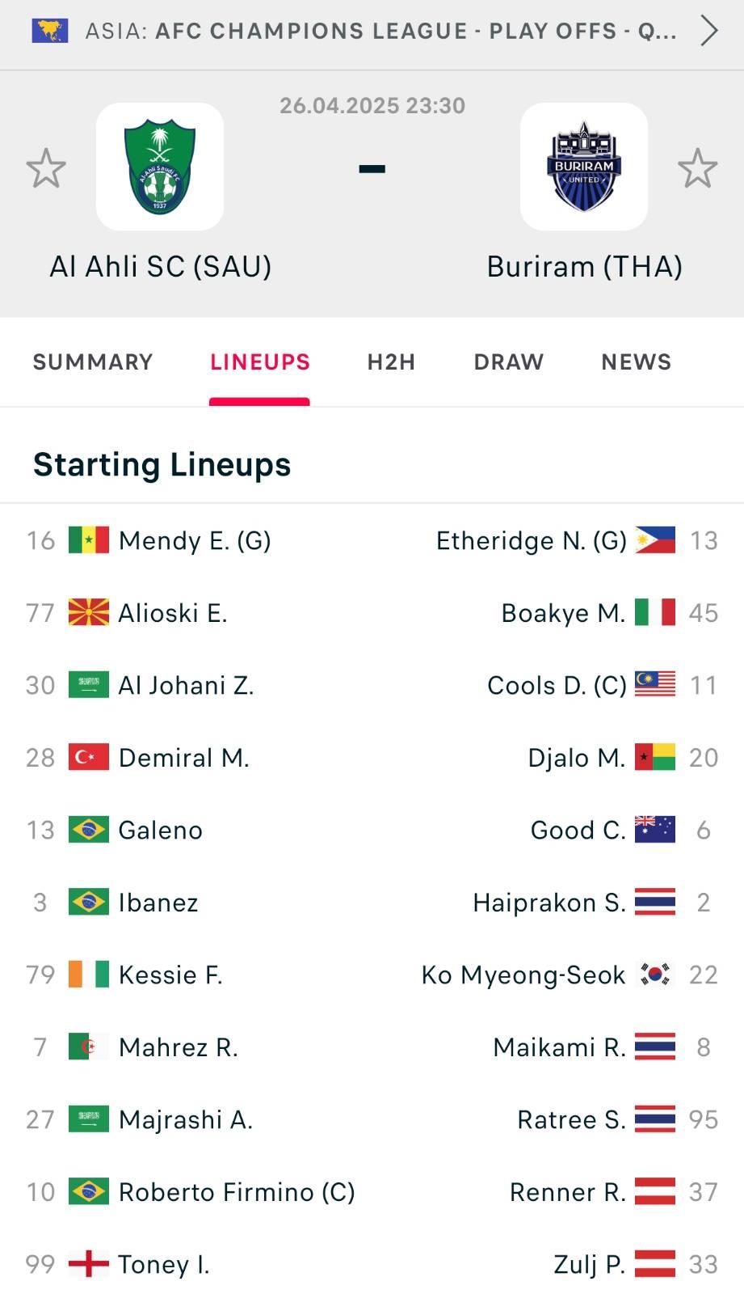Tap the Asia region flag icon
This screenshot has height=1294, width=744.
(x=50, y=31)
